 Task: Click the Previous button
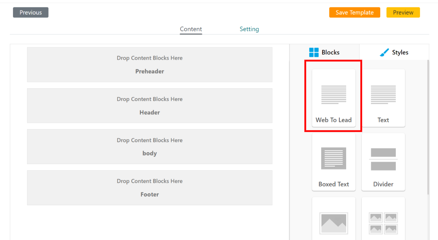pyautogui.click(x=31, y=12)
